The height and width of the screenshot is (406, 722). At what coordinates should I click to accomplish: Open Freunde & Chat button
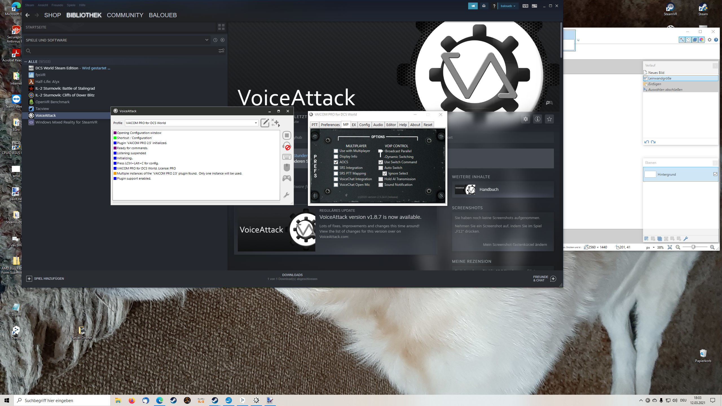tap(544, 279)
